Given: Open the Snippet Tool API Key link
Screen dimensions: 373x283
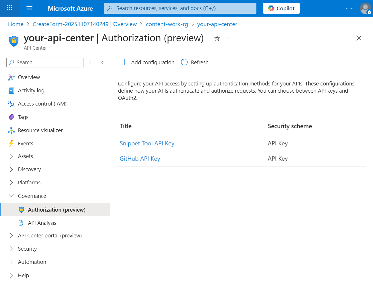Looking at the screenshot, I should pyautogui.click(x=147, y=143).
